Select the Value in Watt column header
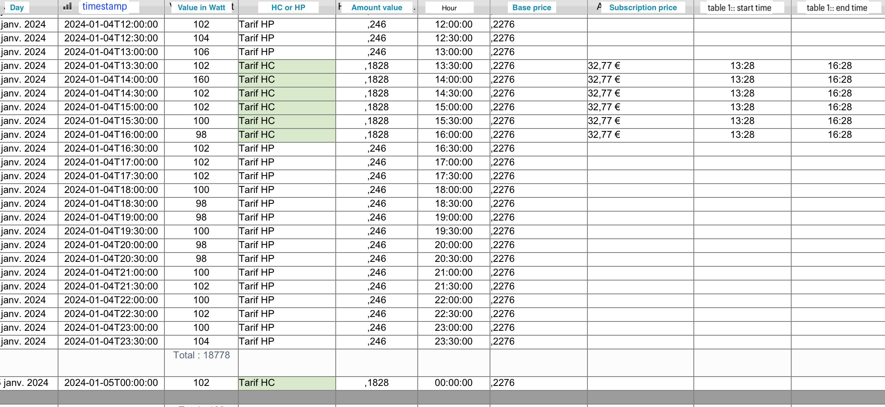Screen dimensions: 885x407 (201, 7)
